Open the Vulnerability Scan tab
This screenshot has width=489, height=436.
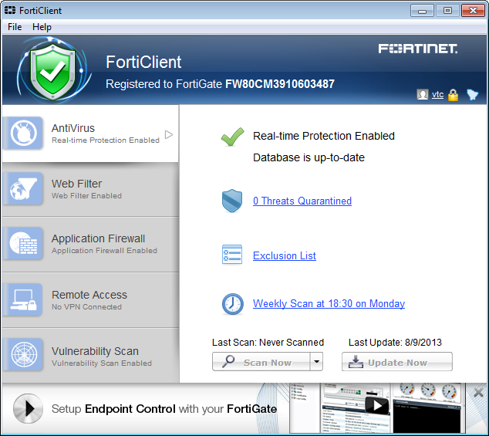point(89,356)
